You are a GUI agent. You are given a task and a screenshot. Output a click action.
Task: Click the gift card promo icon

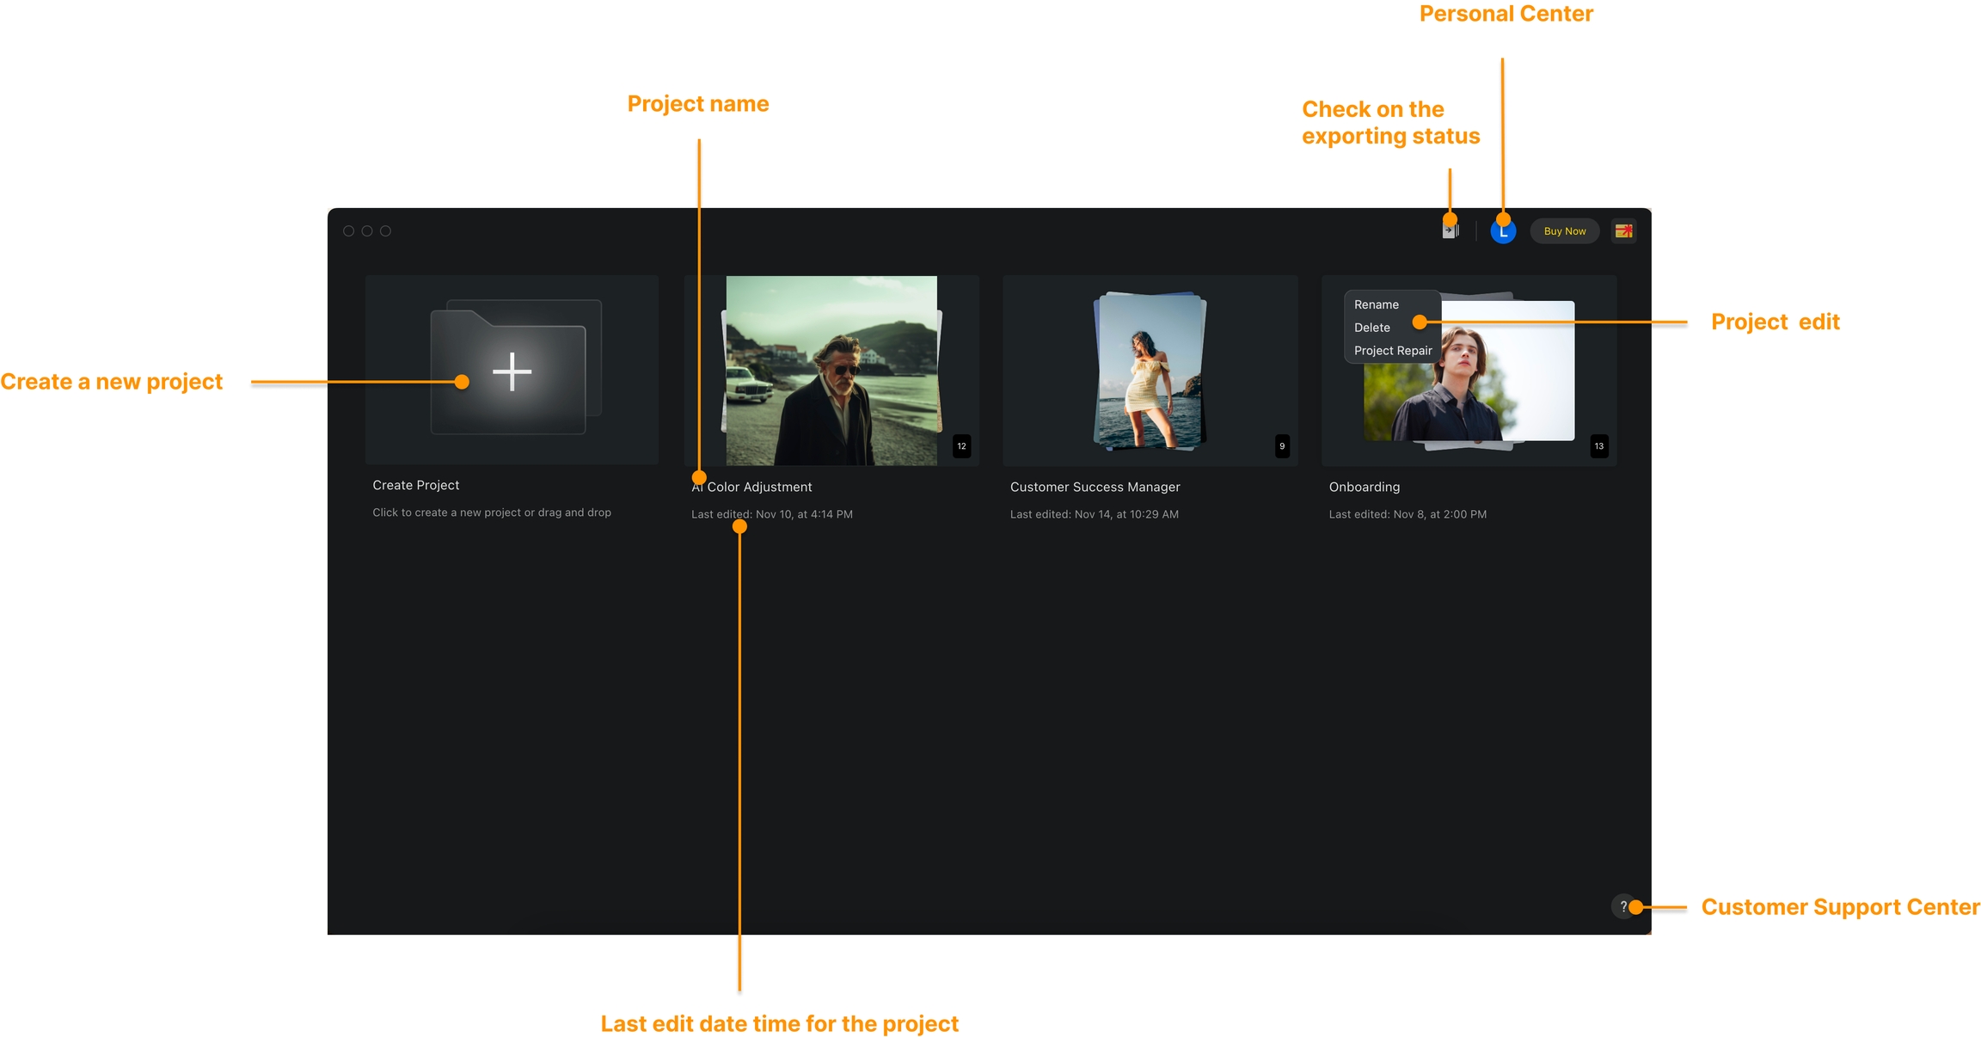1623,231
